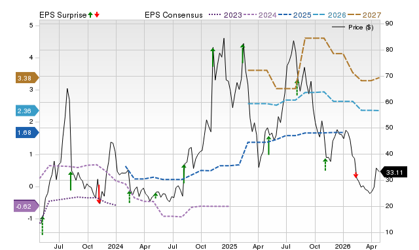Screen dimensions: 419x250
Task: Toggle the 2025 EPS consensus legend entry
Action: pyautogui.click(x=295, y=15)
